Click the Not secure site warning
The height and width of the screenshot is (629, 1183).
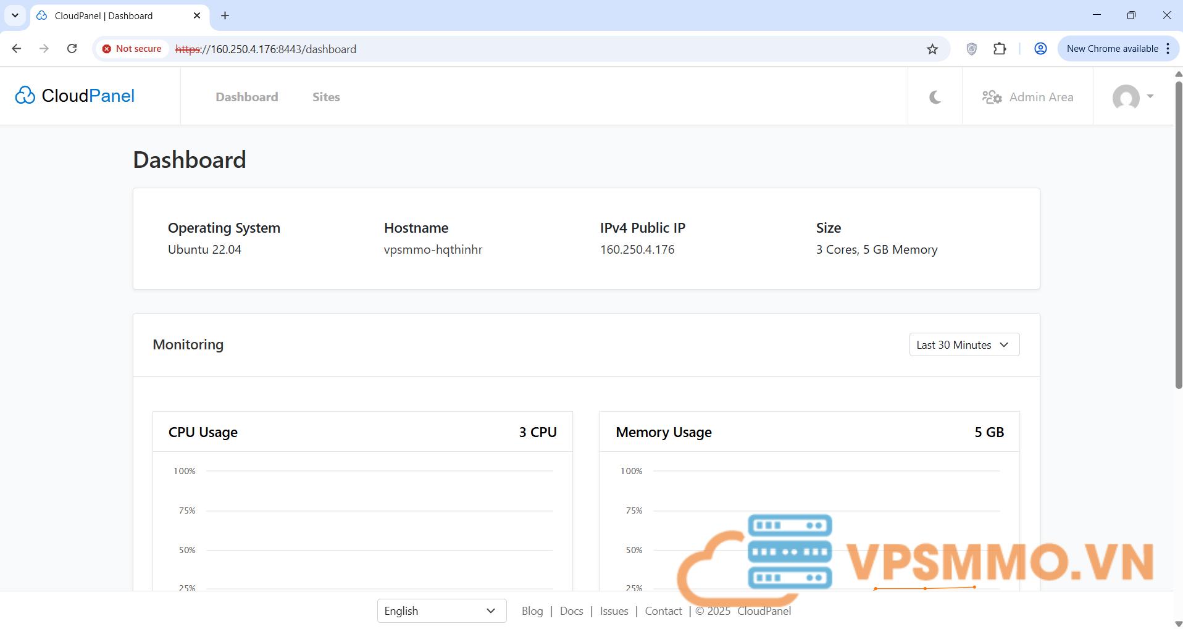(132, 49)
